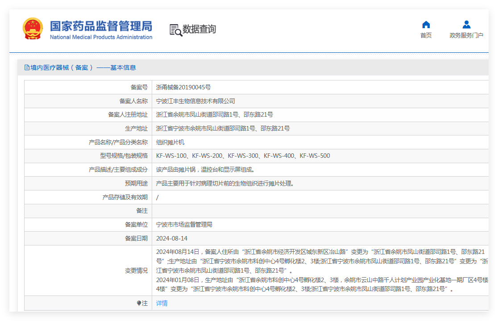Go to 首页 home icon

[426, 25]
